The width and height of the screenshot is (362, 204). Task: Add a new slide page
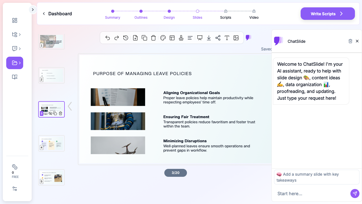point(135,38)
